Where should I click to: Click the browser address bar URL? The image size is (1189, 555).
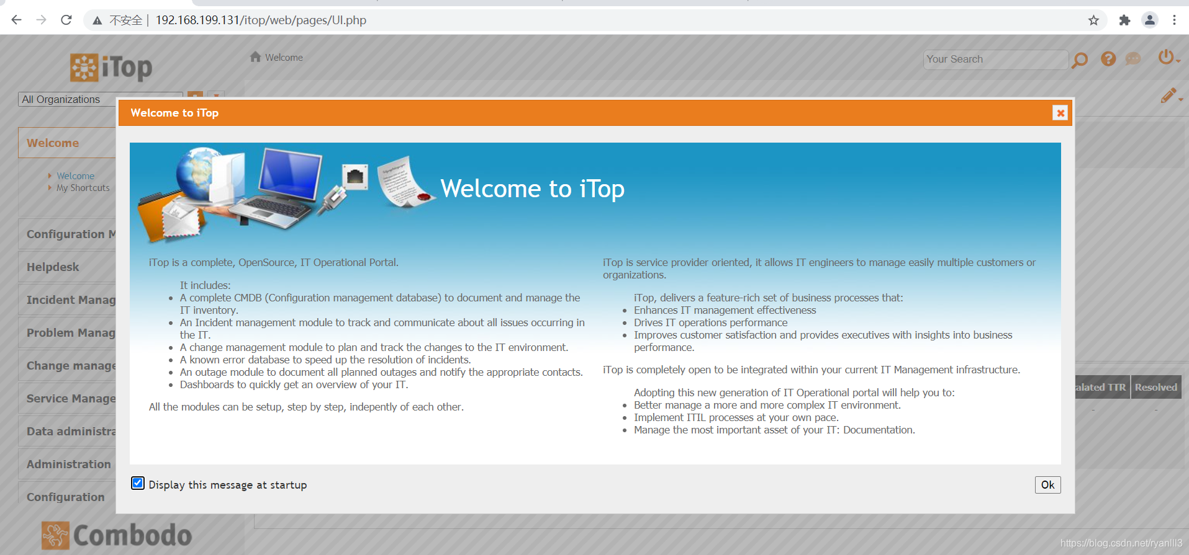point(261,20)
